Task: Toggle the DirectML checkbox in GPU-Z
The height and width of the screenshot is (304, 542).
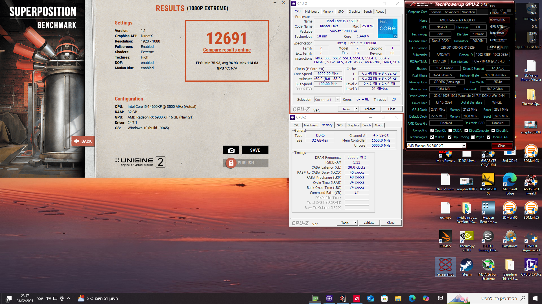Action: pyautogui.click(x=493, y=131)
